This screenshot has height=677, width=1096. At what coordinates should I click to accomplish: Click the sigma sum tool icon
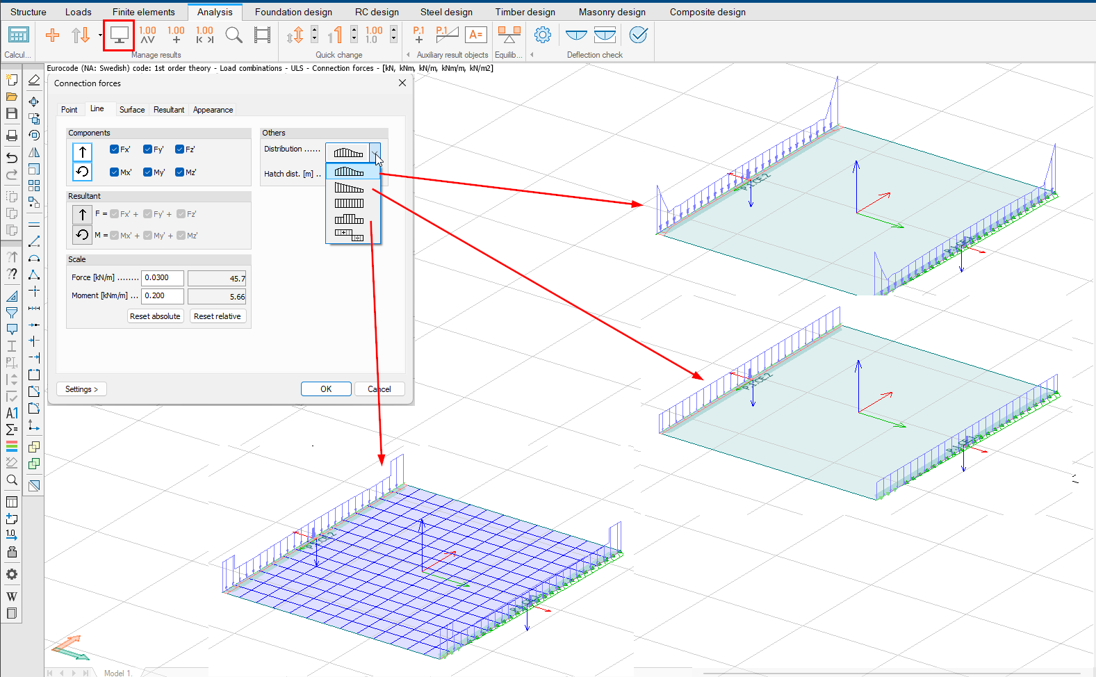pyautogui.click(x=12, y=430)
